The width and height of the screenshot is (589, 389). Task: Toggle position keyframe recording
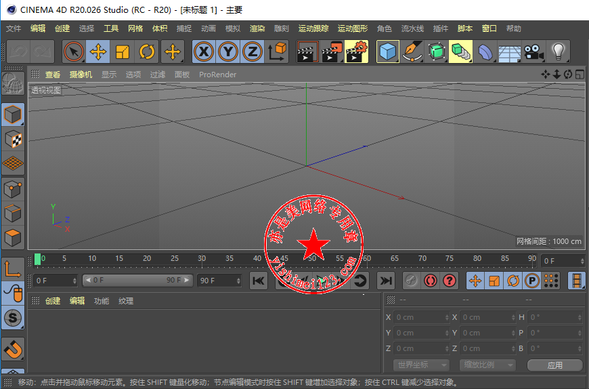pos(475,281)
